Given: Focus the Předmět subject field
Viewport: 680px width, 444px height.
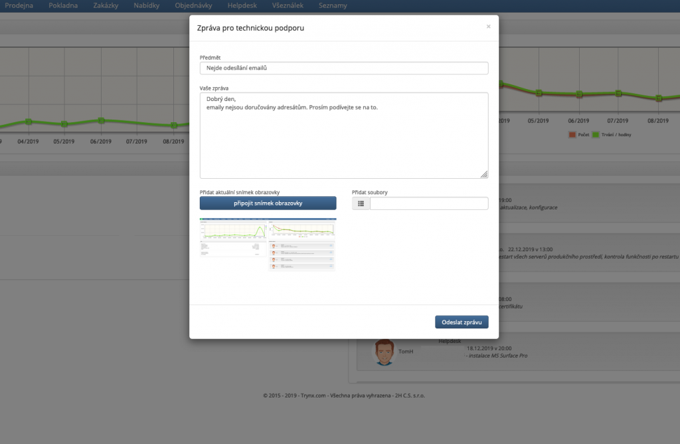Looking at the screenshot, I should coord(344,68).
